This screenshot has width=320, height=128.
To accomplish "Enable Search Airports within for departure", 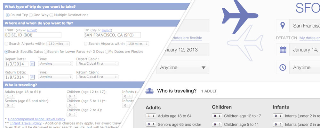I will coord(6,44).
